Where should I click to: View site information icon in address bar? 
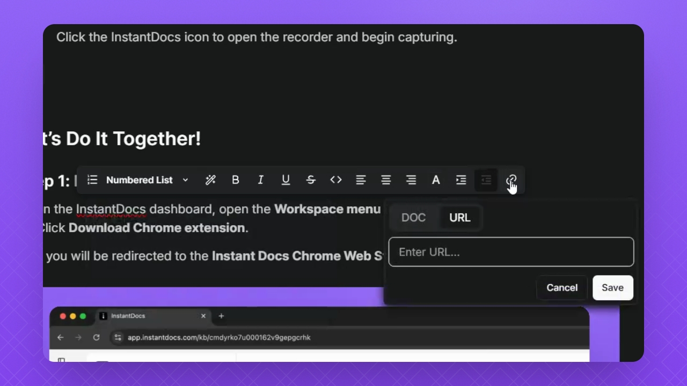point(118,337)
